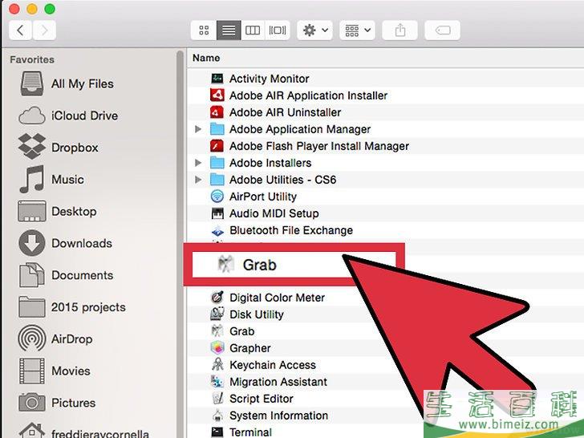This screenshot has height=438, width=584.
Task: Expand the Adobe Utilities - CS6 folder
Action: pos(198,180)
